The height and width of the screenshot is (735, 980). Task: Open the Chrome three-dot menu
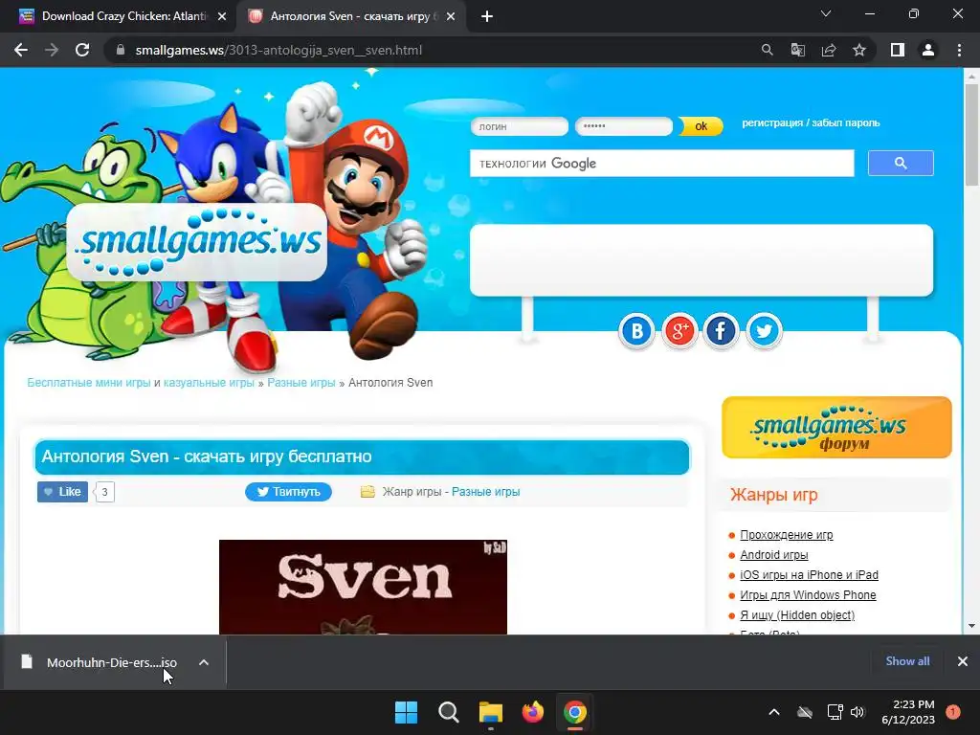tap(959, 50)
